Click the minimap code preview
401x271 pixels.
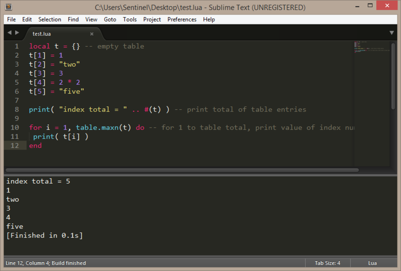click(371, 47)
